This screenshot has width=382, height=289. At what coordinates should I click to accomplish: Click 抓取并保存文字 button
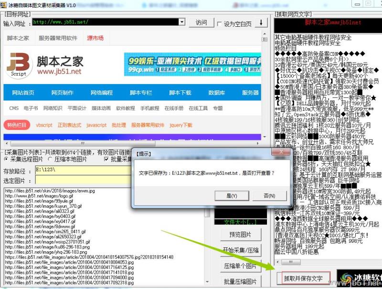coord(303,278)
